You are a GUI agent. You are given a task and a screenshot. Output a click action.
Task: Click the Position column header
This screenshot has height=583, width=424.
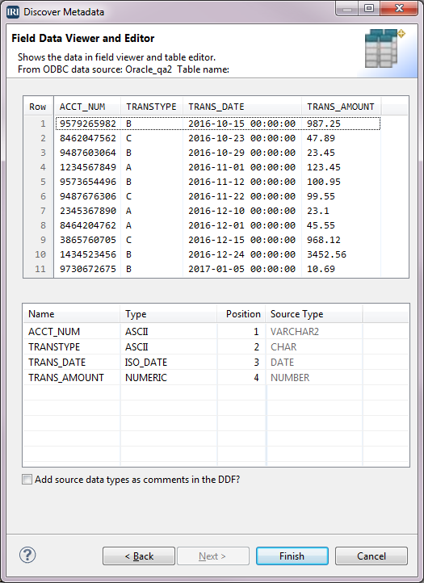[x=241, y=314]
